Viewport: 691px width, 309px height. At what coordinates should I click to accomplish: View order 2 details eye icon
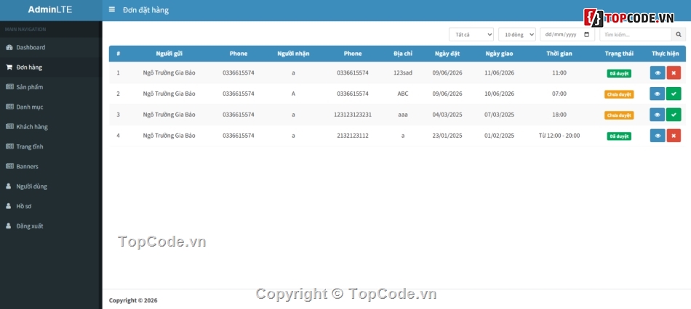(x=658, y=94)
